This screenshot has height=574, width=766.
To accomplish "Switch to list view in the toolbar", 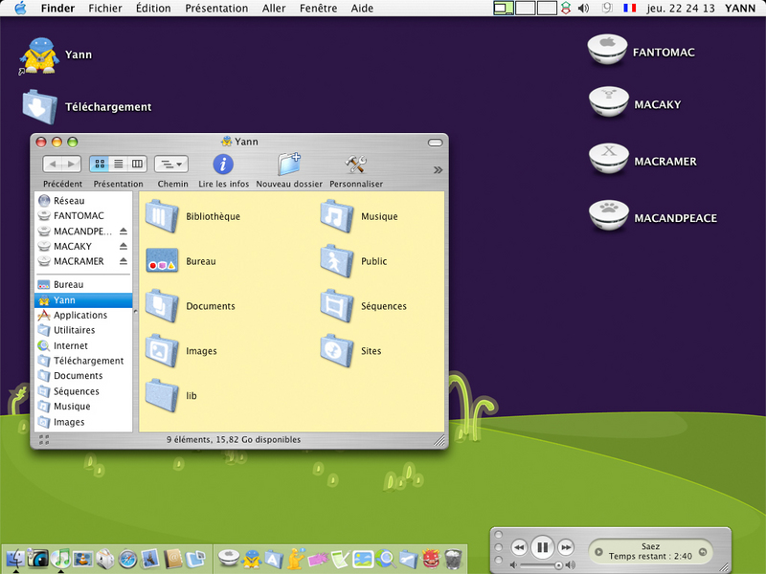I will (118, 164).
